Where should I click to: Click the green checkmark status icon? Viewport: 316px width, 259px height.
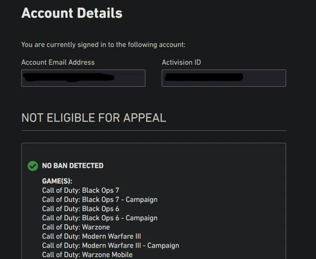point(33,166)
